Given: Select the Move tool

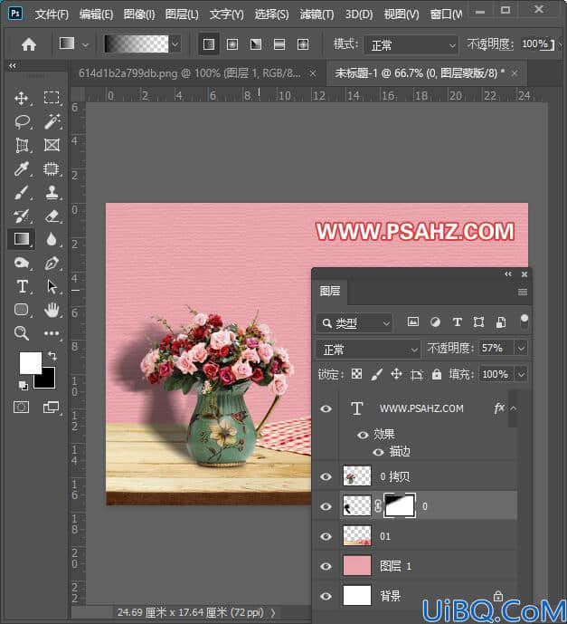Looking at the screenshot, I should click(x=22, y=98).
